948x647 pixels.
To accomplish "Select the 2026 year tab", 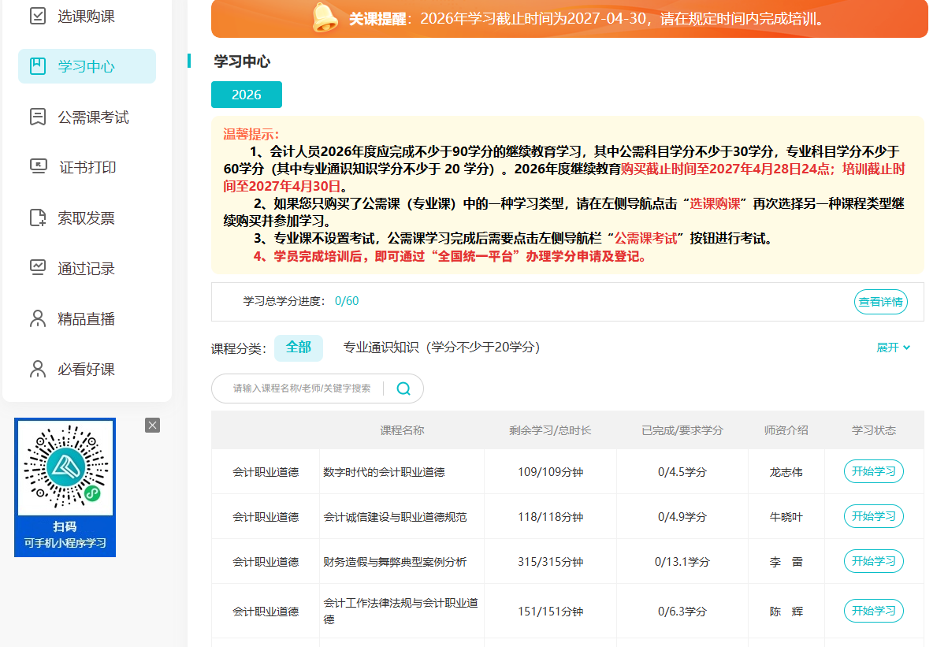I will coord(247,95).
